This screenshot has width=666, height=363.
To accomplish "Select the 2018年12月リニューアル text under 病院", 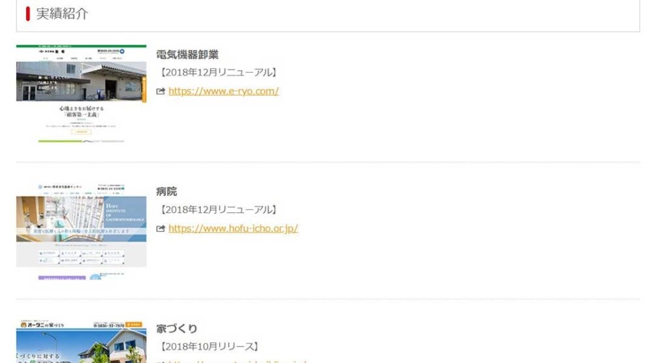I will [218, 210].
